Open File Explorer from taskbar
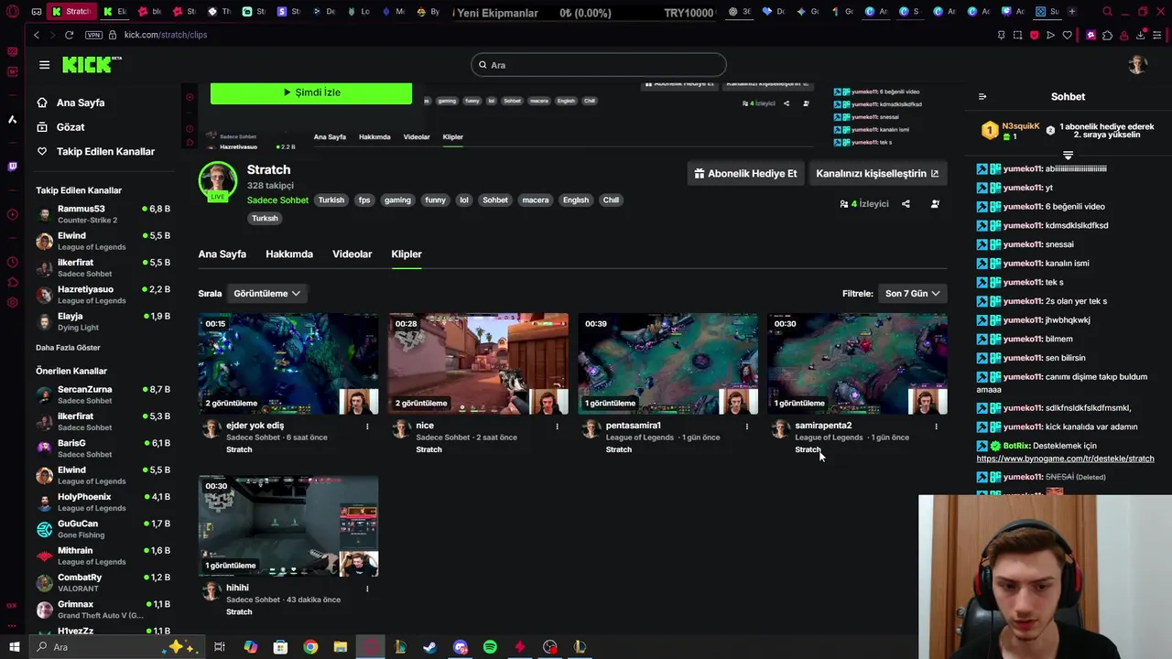This screenshot has height=659, width=1172. point(341,647)
